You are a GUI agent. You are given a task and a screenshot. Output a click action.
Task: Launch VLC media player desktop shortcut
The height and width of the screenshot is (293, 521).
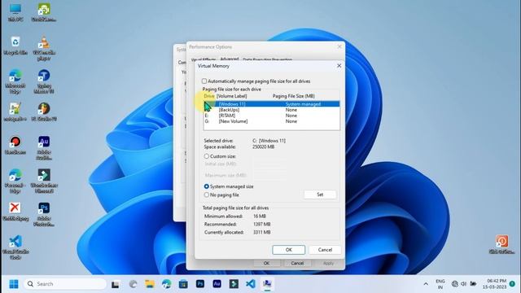(44, 48)
